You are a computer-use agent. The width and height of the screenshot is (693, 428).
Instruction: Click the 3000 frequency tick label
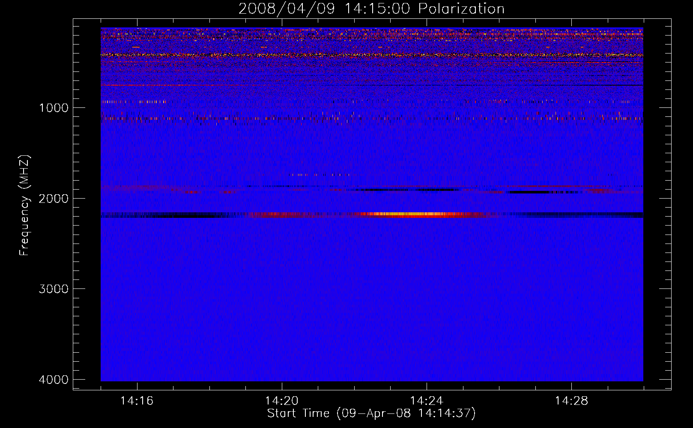pyautogui.click(x=54, y=289)
